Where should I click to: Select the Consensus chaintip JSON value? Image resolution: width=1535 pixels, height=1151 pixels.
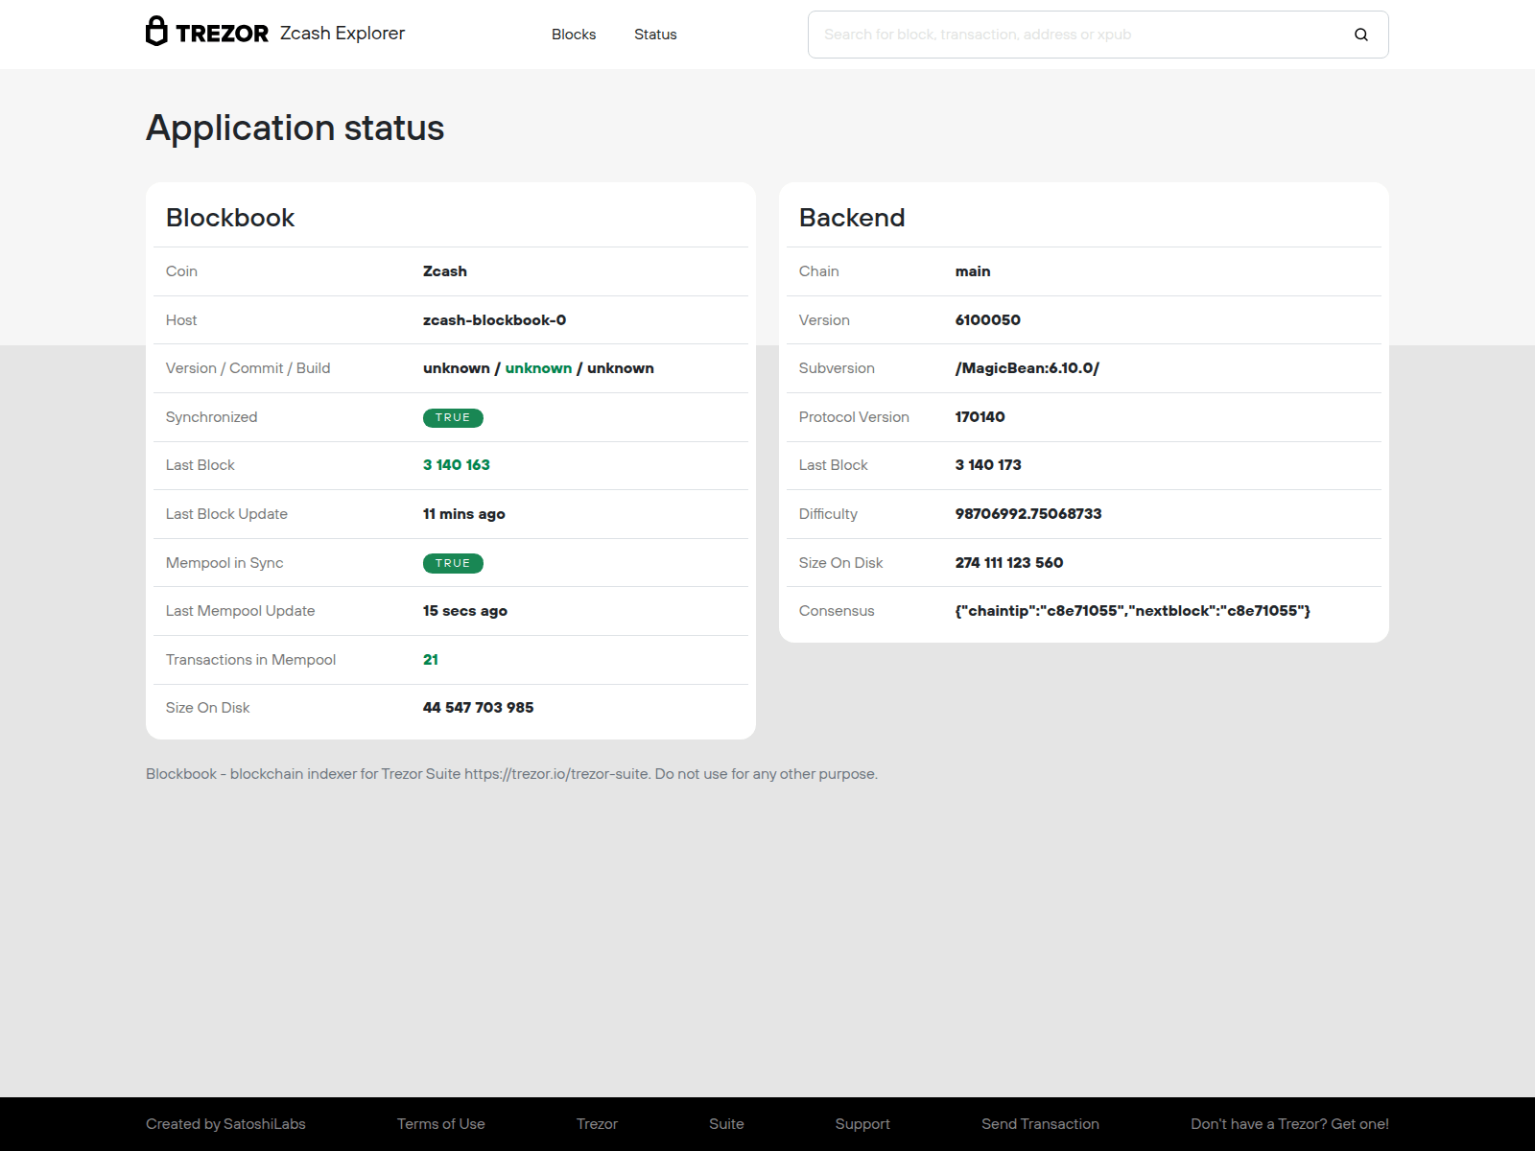point(1133,611)
